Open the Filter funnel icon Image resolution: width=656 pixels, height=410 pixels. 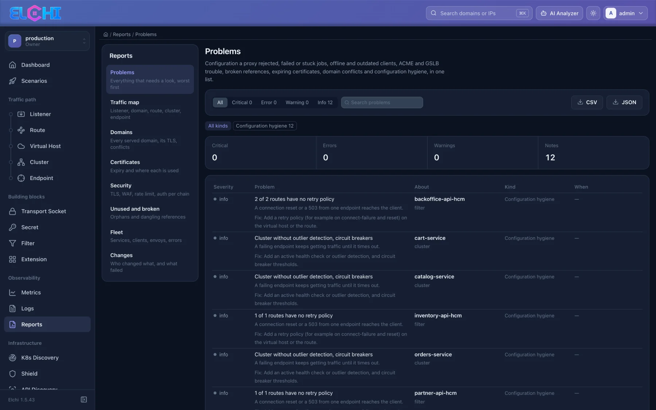click(12, 243)
